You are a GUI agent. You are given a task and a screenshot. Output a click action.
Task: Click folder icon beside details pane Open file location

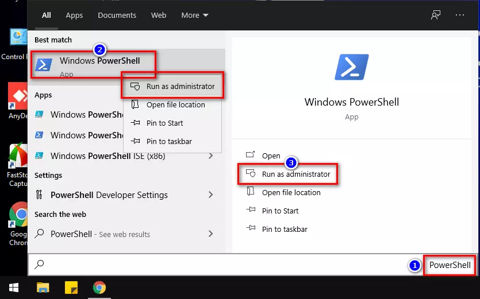(251, 191)
